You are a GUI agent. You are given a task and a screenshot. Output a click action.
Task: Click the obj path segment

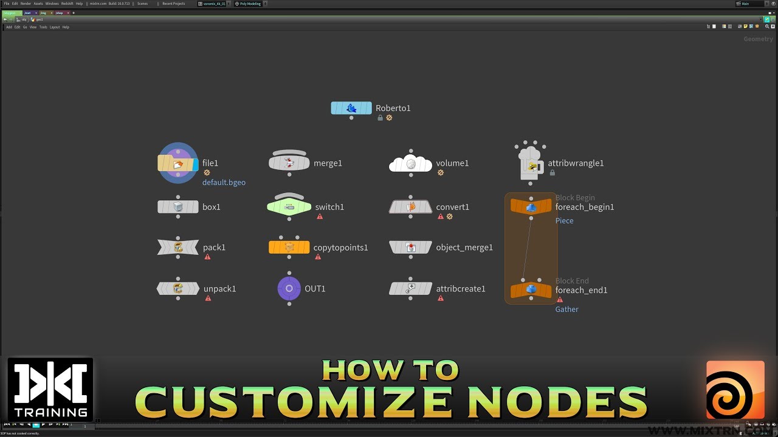(x=24, y=19)
